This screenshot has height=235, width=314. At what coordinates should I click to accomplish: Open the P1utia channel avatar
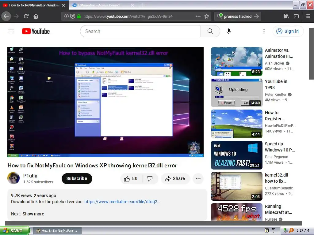tap(13, 178)
